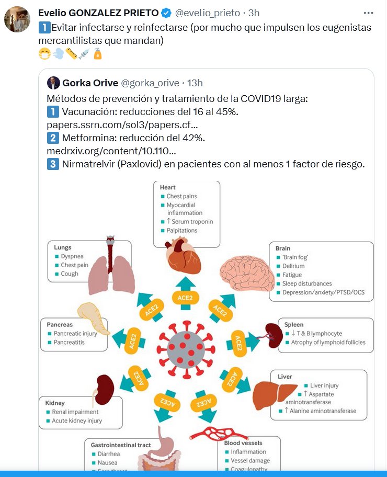Open the @evelio_prieto handle

click(x=207, y=13)
